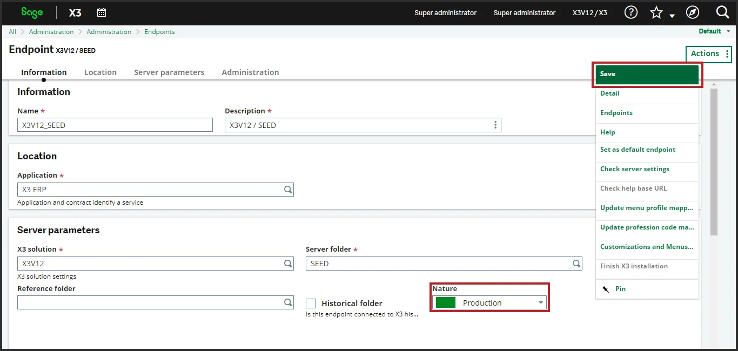
Task: Switch to the Location tab
Action: tap(100, 72)
